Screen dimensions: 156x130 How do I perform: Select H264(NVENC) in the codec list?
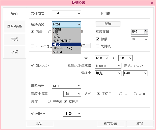[67, 41]
